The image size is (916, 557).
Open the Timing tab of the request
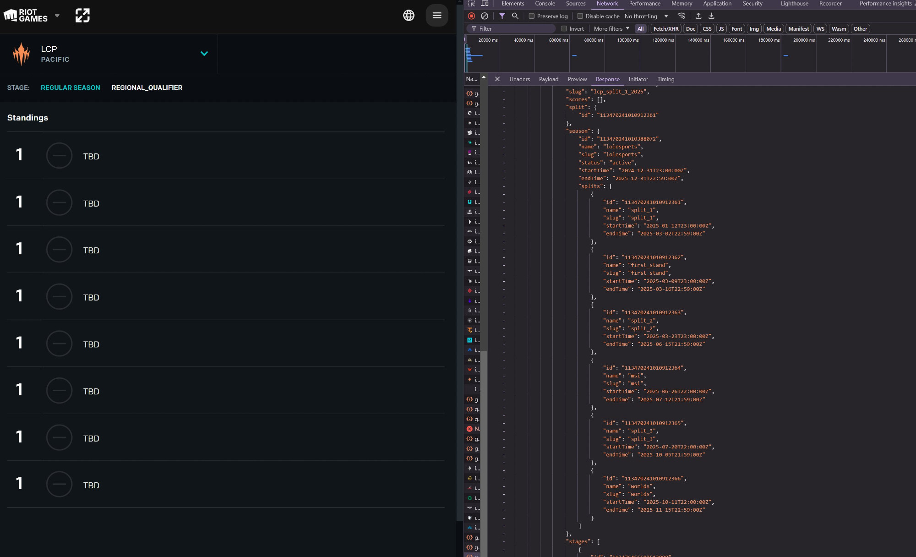(x=666, y=79)
